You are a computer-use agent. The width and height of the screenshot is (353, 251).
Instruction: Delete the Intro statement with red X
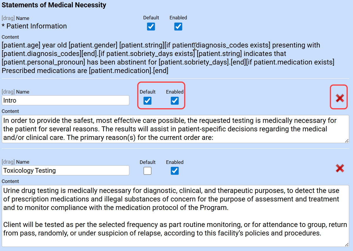click(x=340, y=98)
